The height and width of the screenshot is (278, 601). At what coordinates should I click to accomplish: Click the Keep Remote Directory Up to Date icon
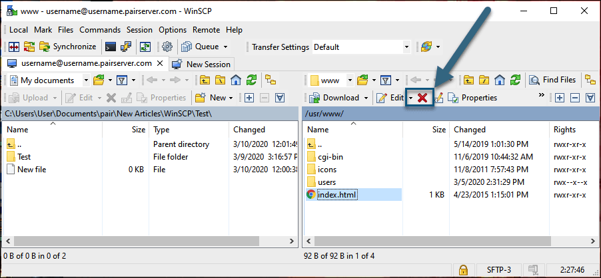point(145,47)
